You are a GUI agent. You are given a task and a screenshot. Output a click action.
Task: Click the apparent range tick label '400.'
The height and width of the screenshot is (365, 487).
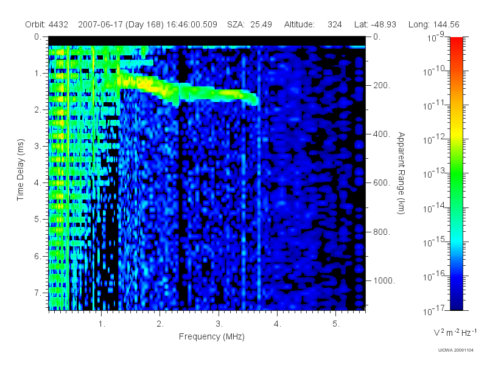pyautogui.click(x=382, y=134)
